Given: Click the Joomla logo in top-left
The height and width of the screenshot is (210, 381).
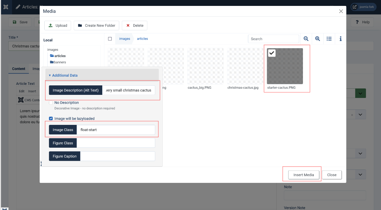Looking at the screenshot, I should point(6,7).
